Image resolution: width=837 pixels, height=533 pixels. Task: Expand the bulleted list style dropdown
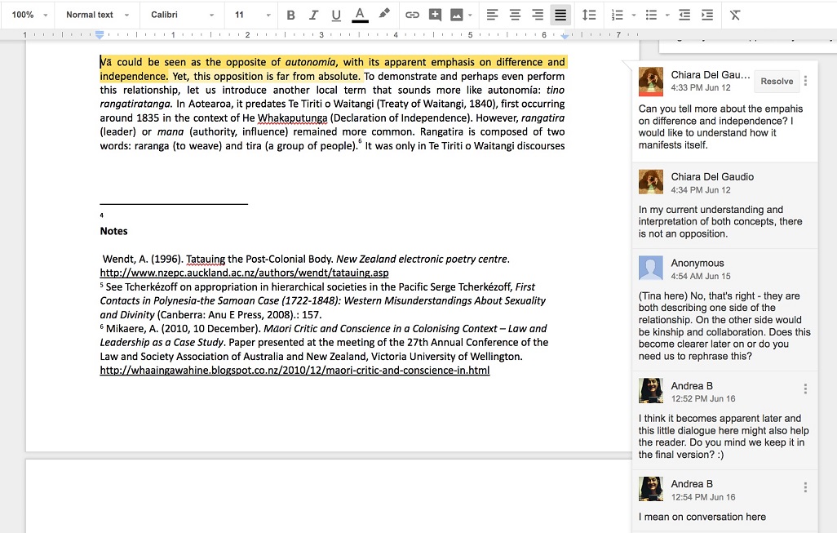(x=667, y=15)
